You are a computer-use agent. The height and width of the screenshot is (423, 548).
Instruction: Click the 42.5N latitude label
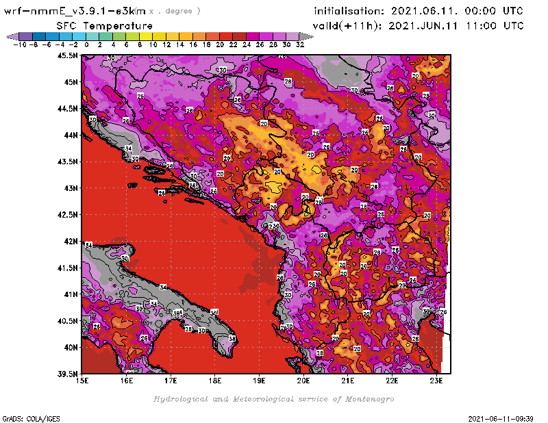click(67, 215)
